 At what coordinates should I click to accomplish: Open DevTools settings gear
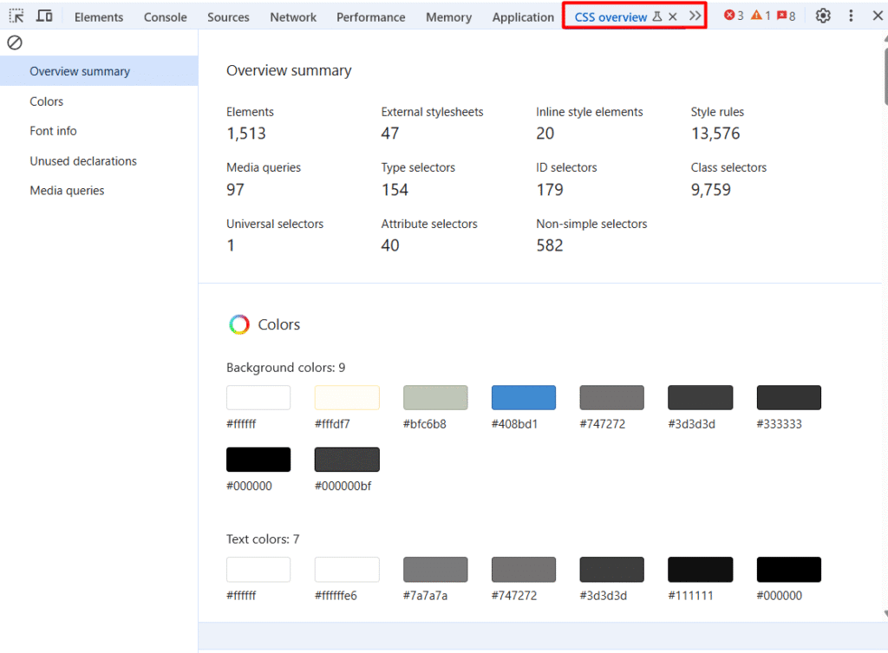point(823,16)
